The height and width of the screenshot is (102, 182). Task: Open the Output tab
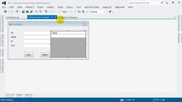(x=19, y=95)
